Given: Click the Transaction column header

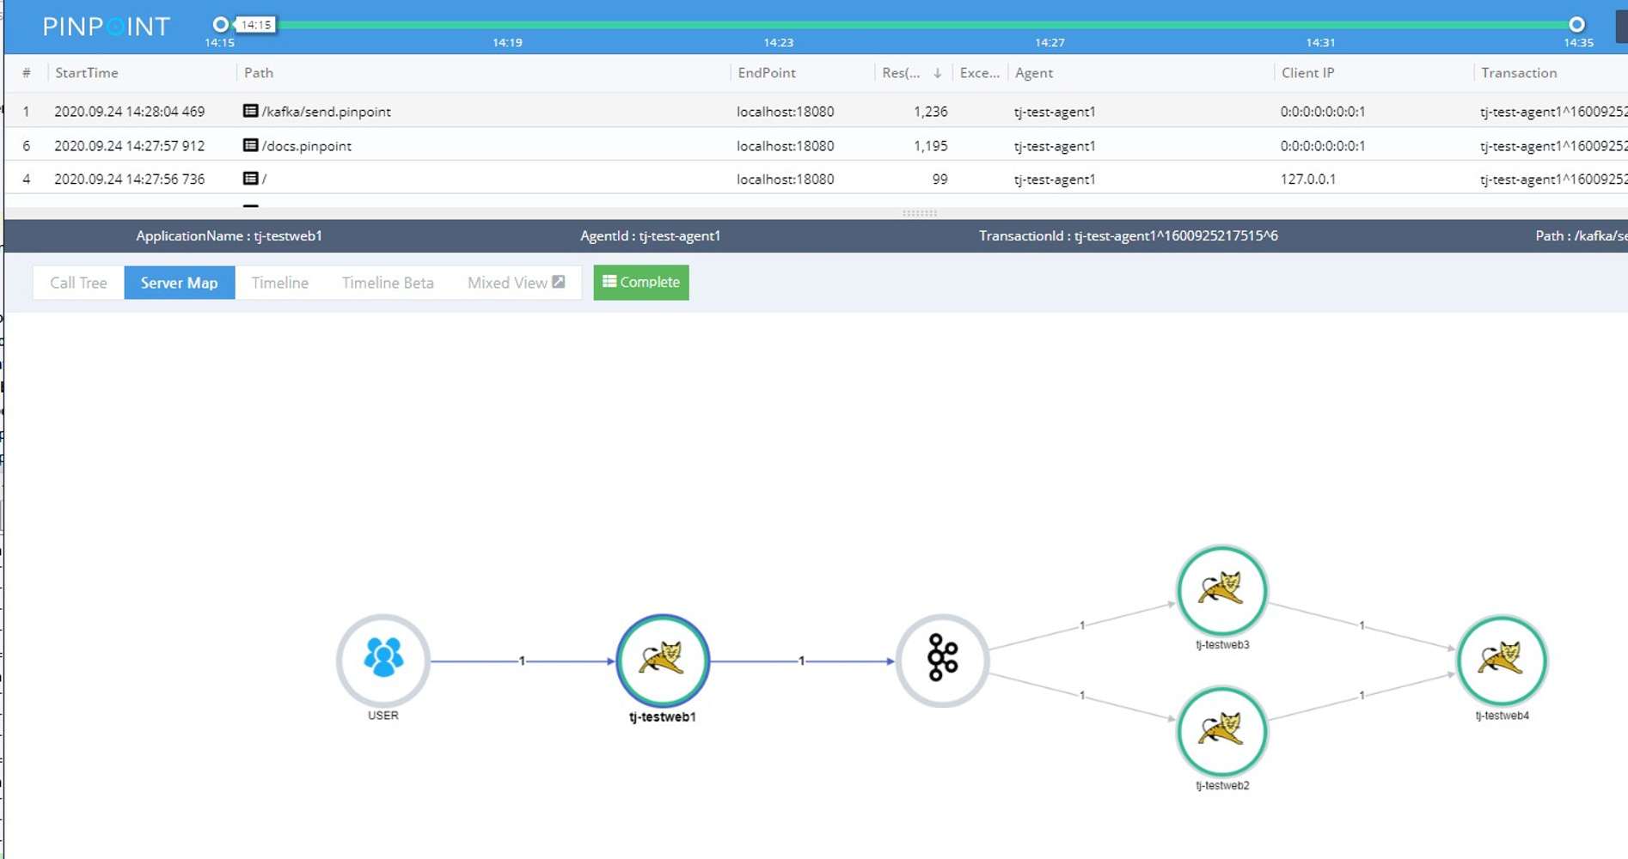Looking at the screenshot, I should (1519, 73).
